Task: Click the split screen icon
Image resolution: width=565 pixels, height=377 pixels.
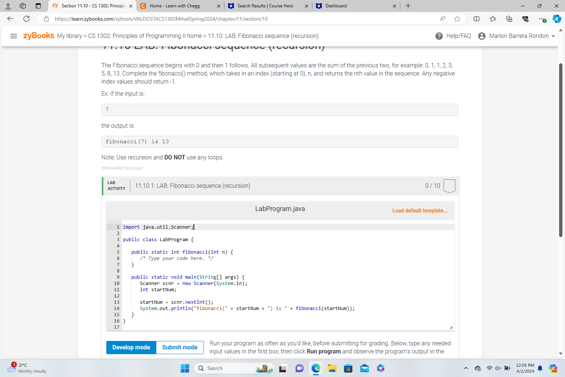Action: (477, 19)
